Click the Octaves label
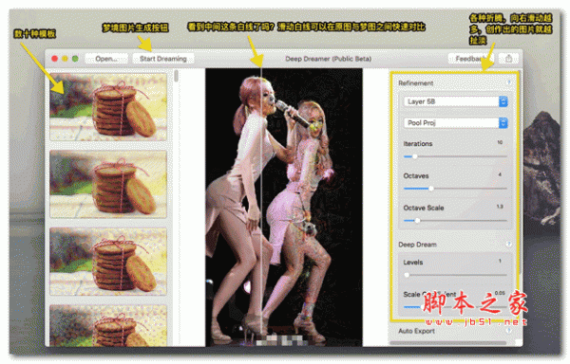 (x=416, y=175)
